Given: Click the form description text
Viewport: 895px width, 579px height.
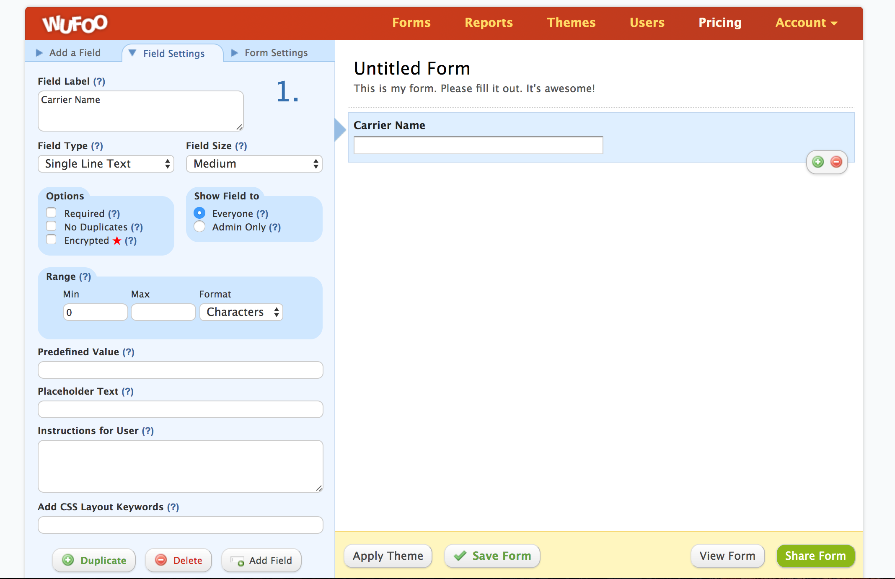Looking at the screenshot, I should [x=474, y=88].
